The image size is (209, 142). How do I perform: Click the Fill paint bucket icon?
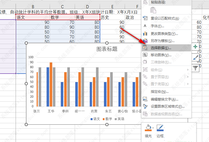click(x=148, y=128)
